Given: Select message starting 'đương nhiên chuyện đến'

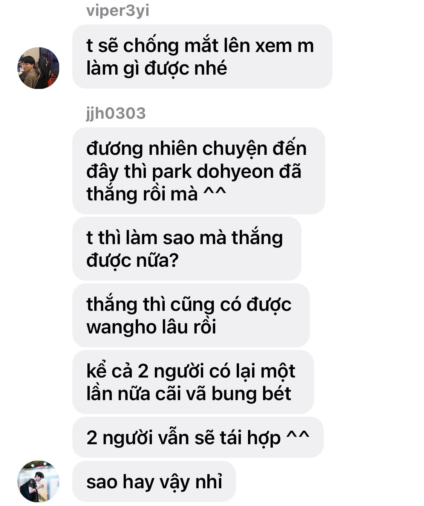Looking at the screenshot, I should coord(199,171).
